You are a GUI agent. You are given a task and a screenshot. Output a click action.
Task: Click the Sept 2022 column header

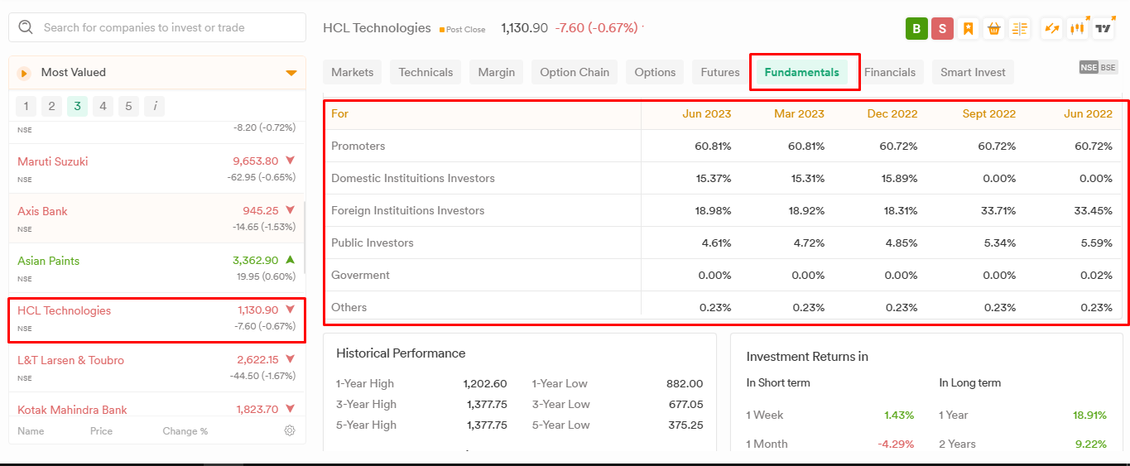tap(988, 113)
